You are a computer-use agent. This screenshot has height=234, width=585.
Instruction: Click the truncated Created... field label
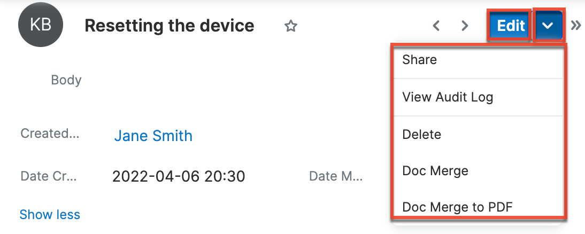[x=50, y=134]
